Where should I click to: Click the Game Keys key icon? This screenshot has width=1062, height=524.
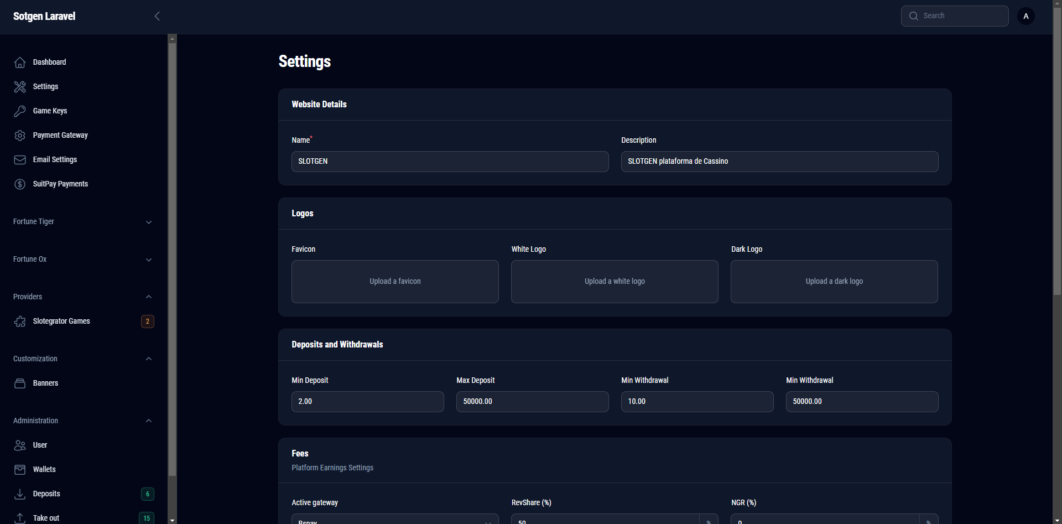(20, 111)
